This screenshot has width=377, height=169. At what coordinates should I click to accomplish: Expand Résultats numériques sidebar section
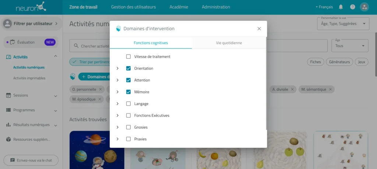pos(56,126)
